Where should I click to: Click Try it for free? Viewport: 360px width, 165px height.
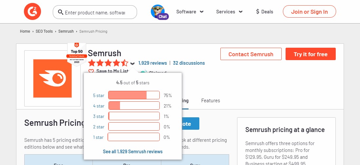310,54
